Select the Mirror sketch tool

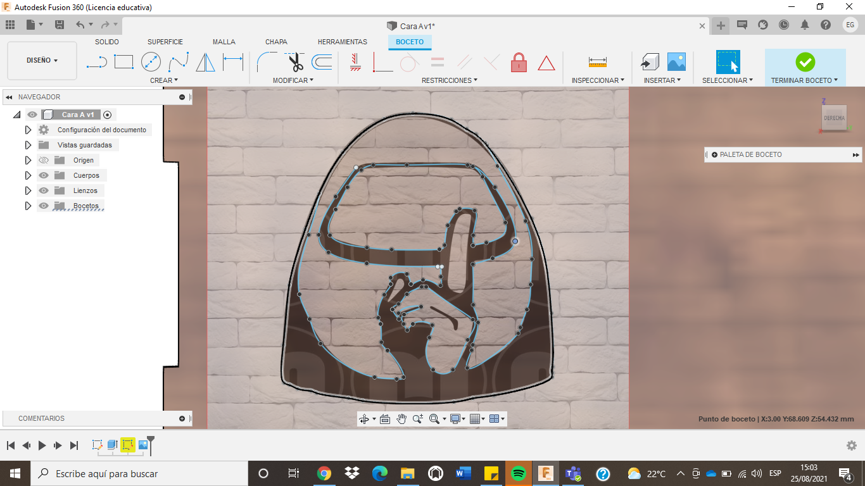pyautogui.click(x=205, y=61)
